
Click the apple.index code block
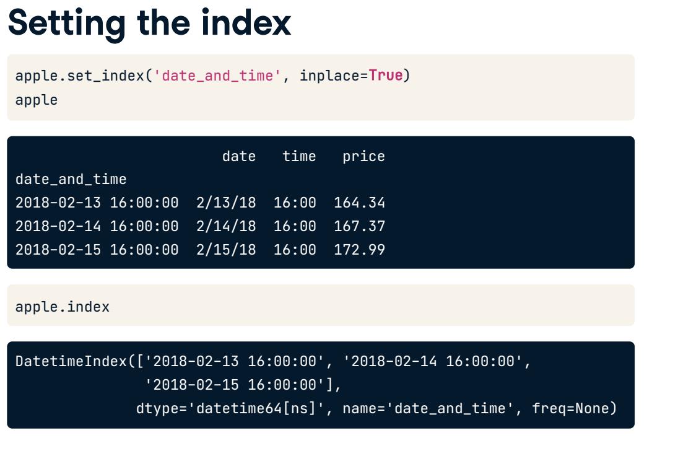321,305
